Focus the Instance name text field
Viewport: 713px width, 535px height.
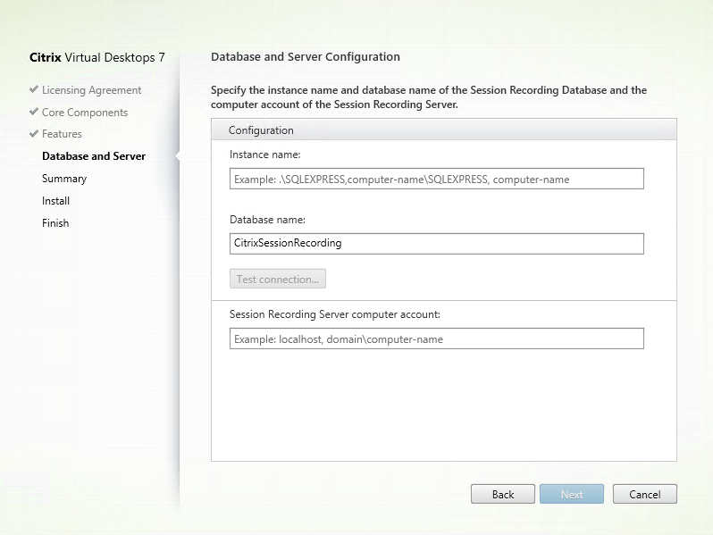point(436,179)
